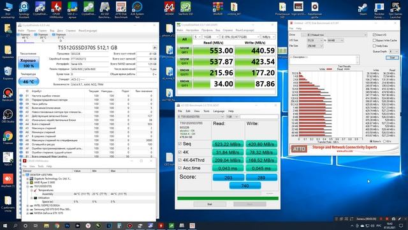Open the AIDA64 desktop shortcut
408x230 pixels.
(170, 8)
